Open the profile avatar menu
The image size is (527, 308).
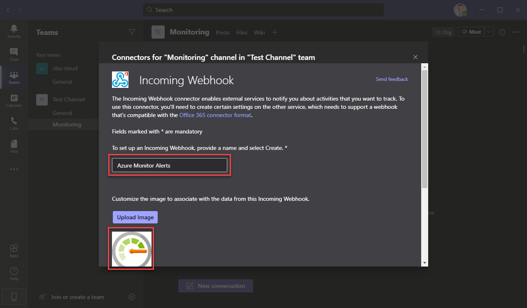point(460,10)
